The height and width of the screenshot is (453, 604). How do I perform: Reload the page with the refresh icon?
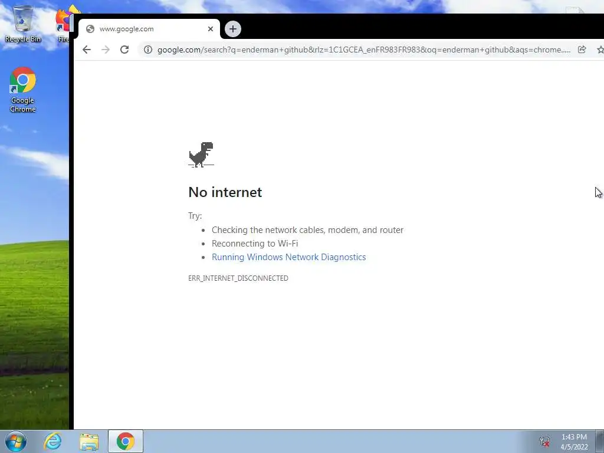pyautogui.click(x=124, y=50)
